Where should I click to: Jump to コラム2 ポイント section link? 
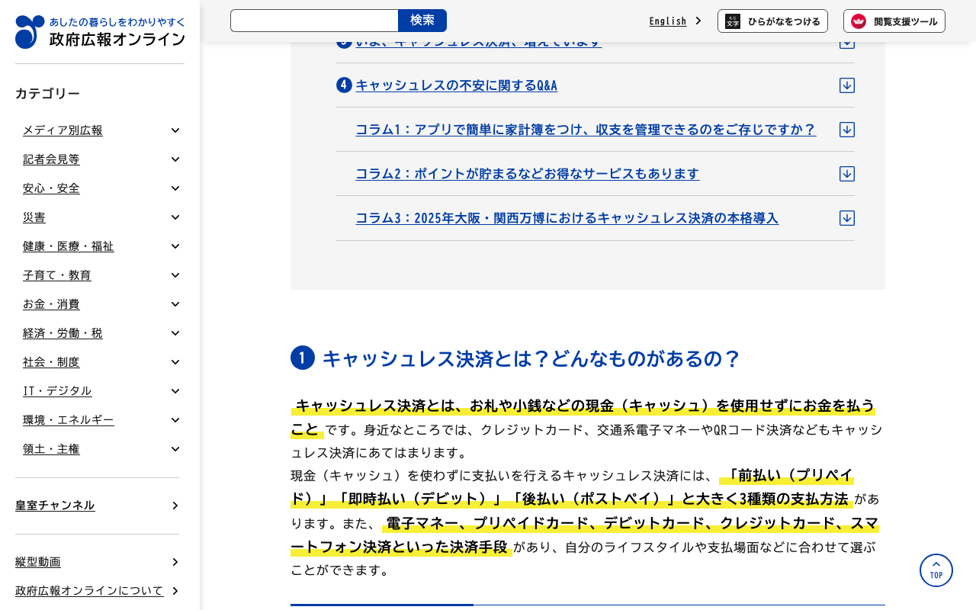coord(528,174)
